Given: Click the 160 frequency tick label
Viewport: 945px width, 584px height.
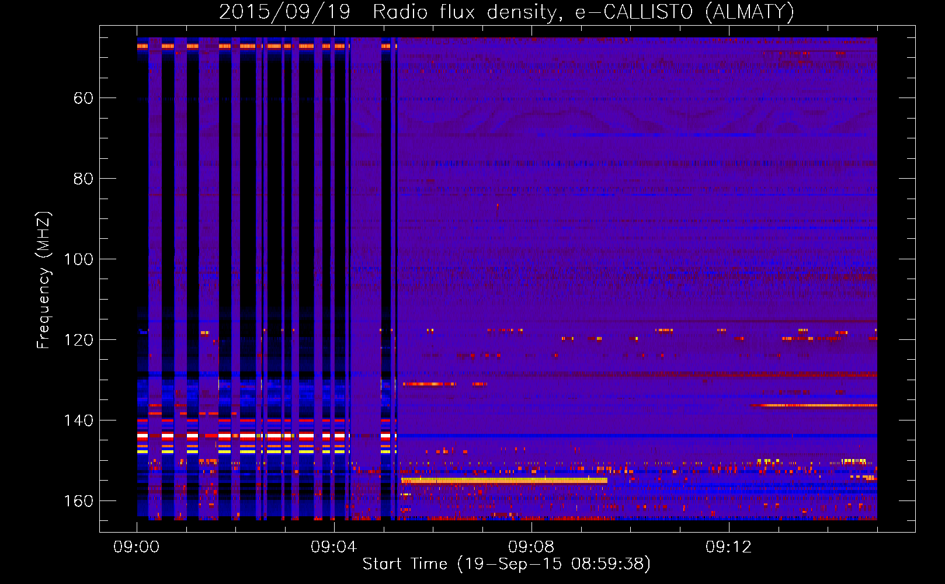Looking at the screenshot, I should tap(78, 501).
